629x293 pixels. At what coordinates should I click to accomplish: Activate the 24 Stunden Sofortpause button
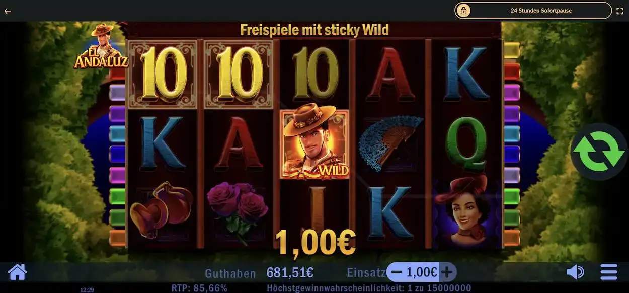(533, 10)
